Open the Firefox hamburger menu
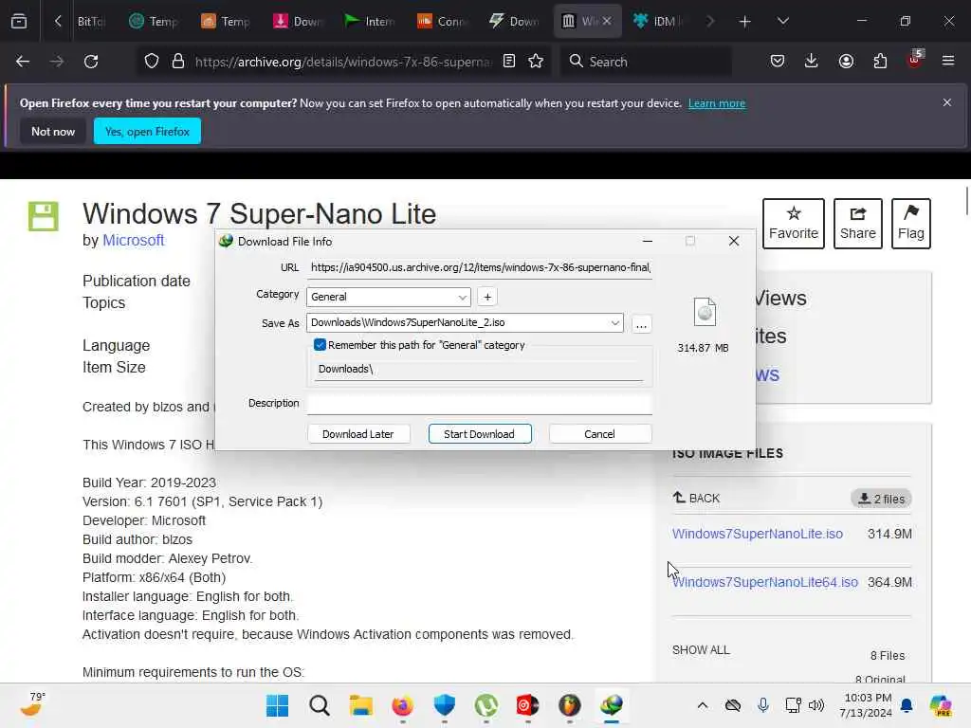Screen dimensions: 971x728 click(x=948, y=62)
